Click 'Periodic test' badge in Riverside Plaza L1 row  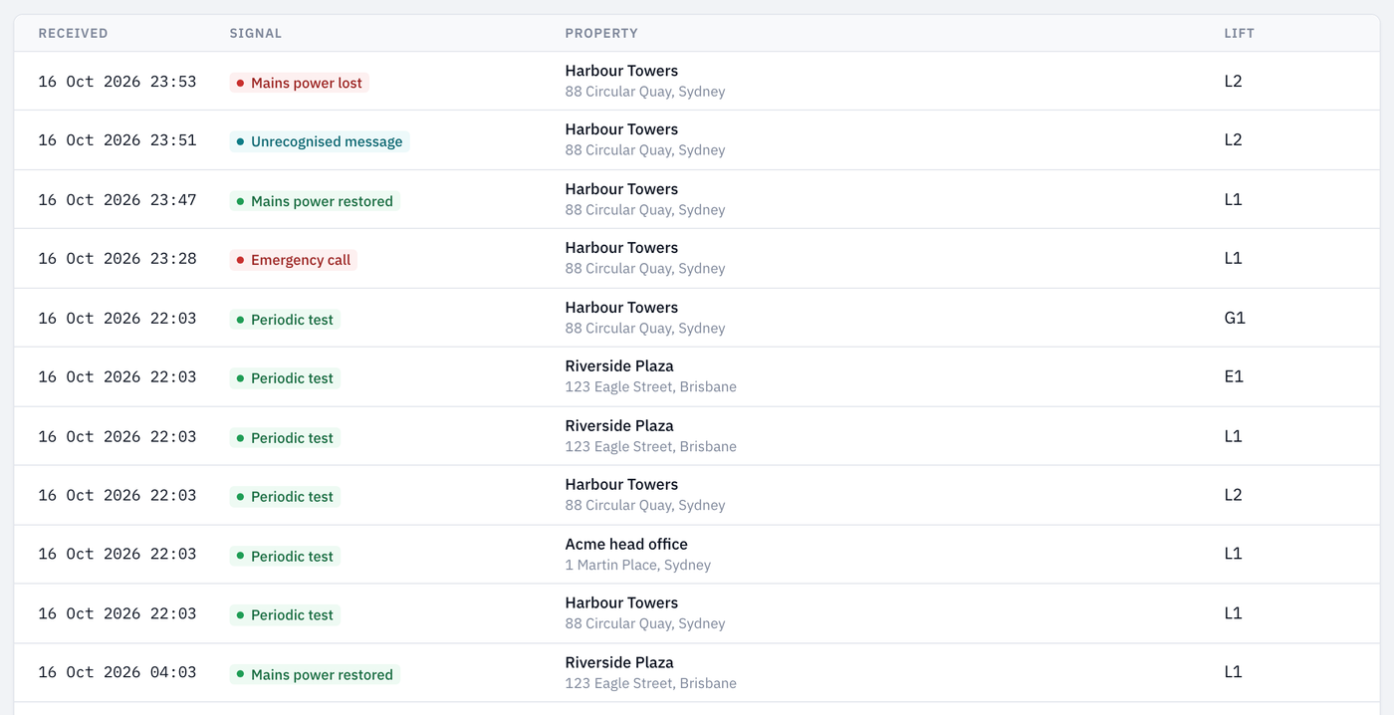285,438
